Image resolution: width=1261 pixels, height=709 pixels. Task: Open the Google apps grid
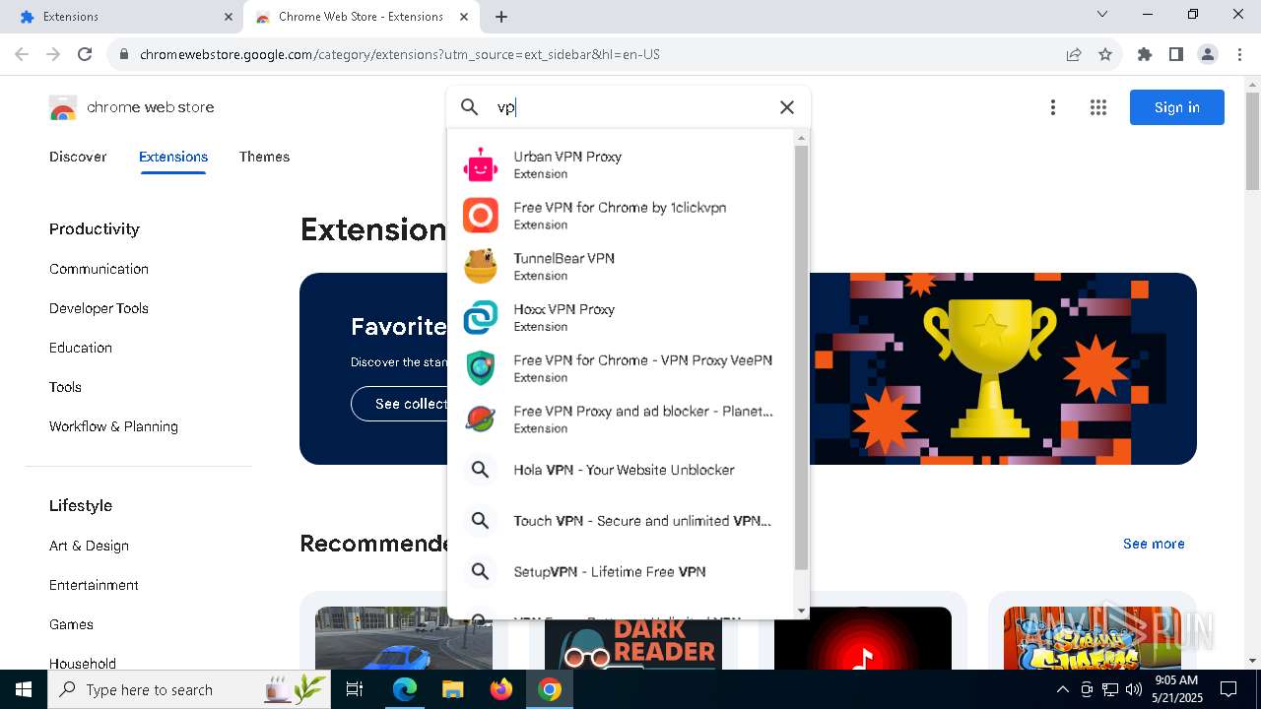coord(1098,107)
